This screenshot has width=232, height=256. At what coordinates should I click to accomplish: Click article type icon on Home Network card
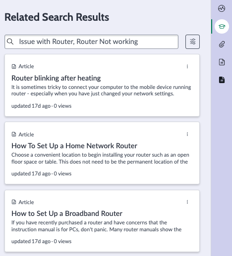click(14, 134)
